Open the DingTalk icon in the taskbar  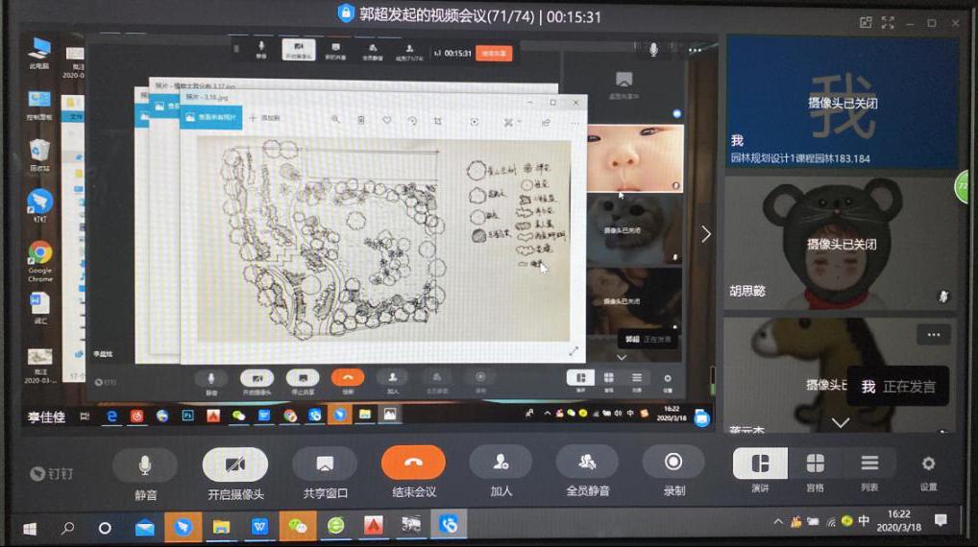point(183,526)
